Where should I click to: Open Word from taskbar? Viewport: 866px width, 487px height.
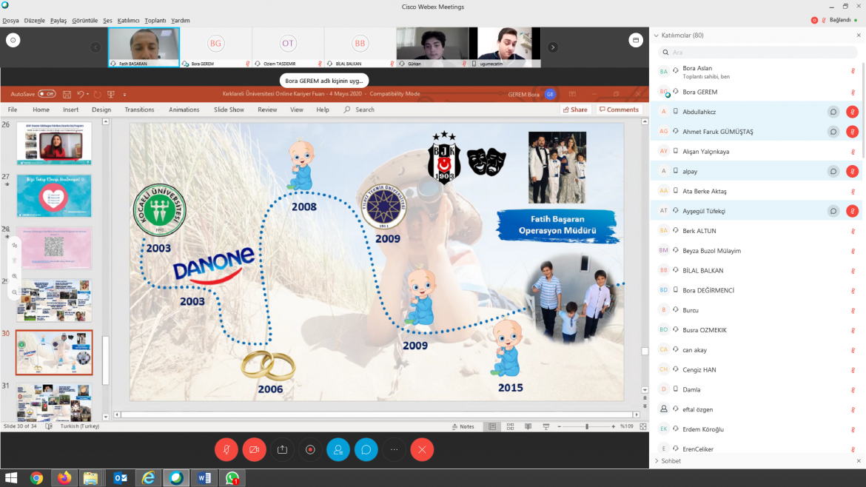204,477
